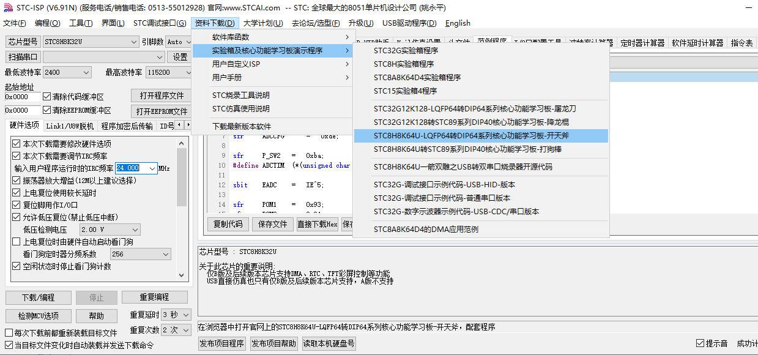Toggle 复位脚用作I/O口 checkbox
Image resolution: width=758 pixels, height=355 pixels.
pos(17,205)
